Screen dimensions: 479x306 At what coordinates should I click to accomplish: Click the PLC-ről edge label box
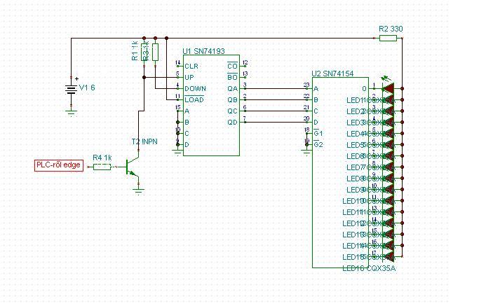[59, 165]
